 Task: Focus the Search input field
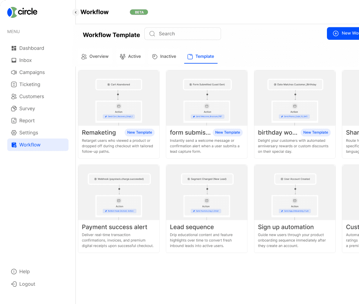point(183,34)
